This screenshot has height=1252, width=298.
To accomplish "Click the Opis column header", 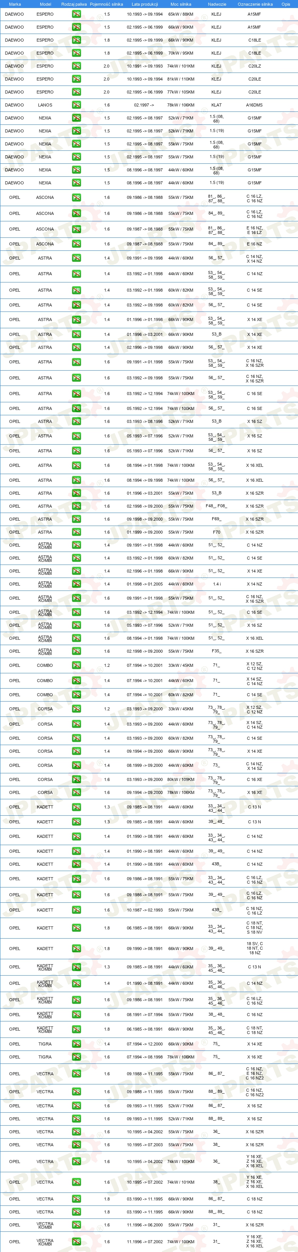I will [286, 4].
